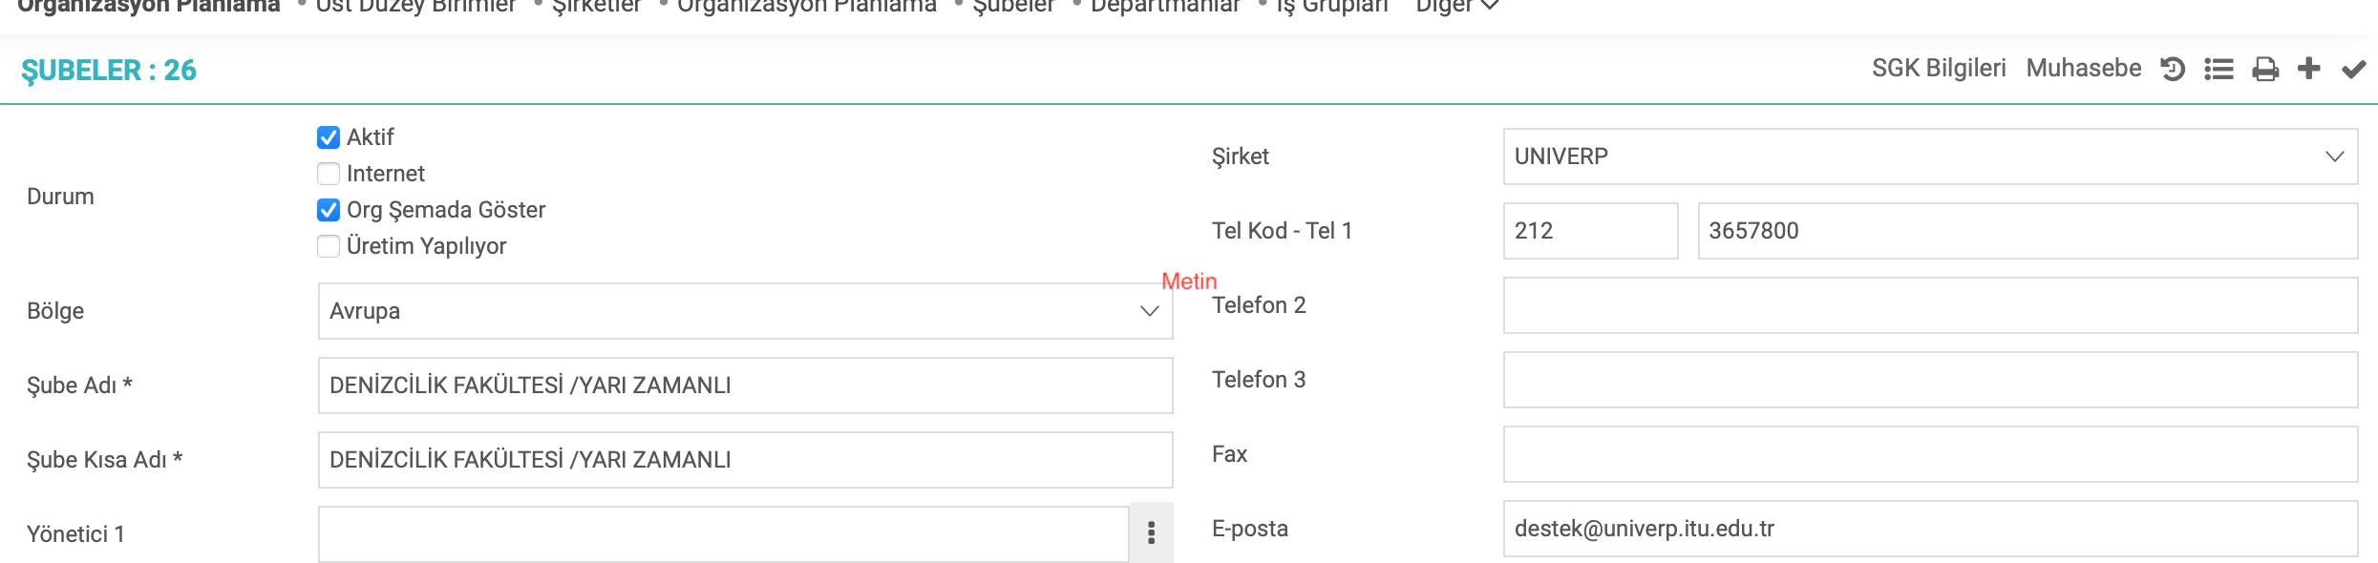Viewport: 2378px width, 563px height.
Task: Open the Yönetici 1 three-dot picker
Action: click(x=1152, y=532)
